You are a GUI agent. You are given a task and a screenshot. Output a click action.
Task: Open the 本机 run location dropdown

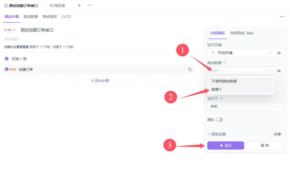pyautogui.click(x=245, y=106)
